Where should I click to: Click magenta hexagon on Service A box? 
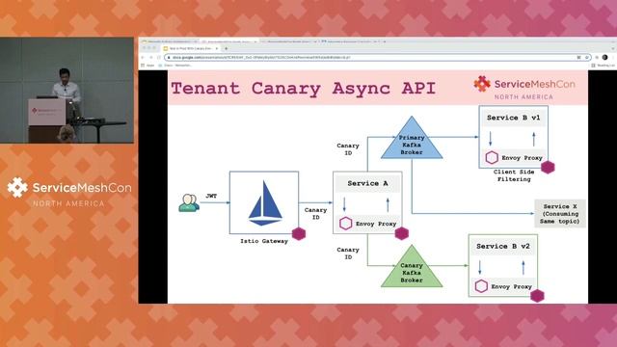(x=401, y=233)
